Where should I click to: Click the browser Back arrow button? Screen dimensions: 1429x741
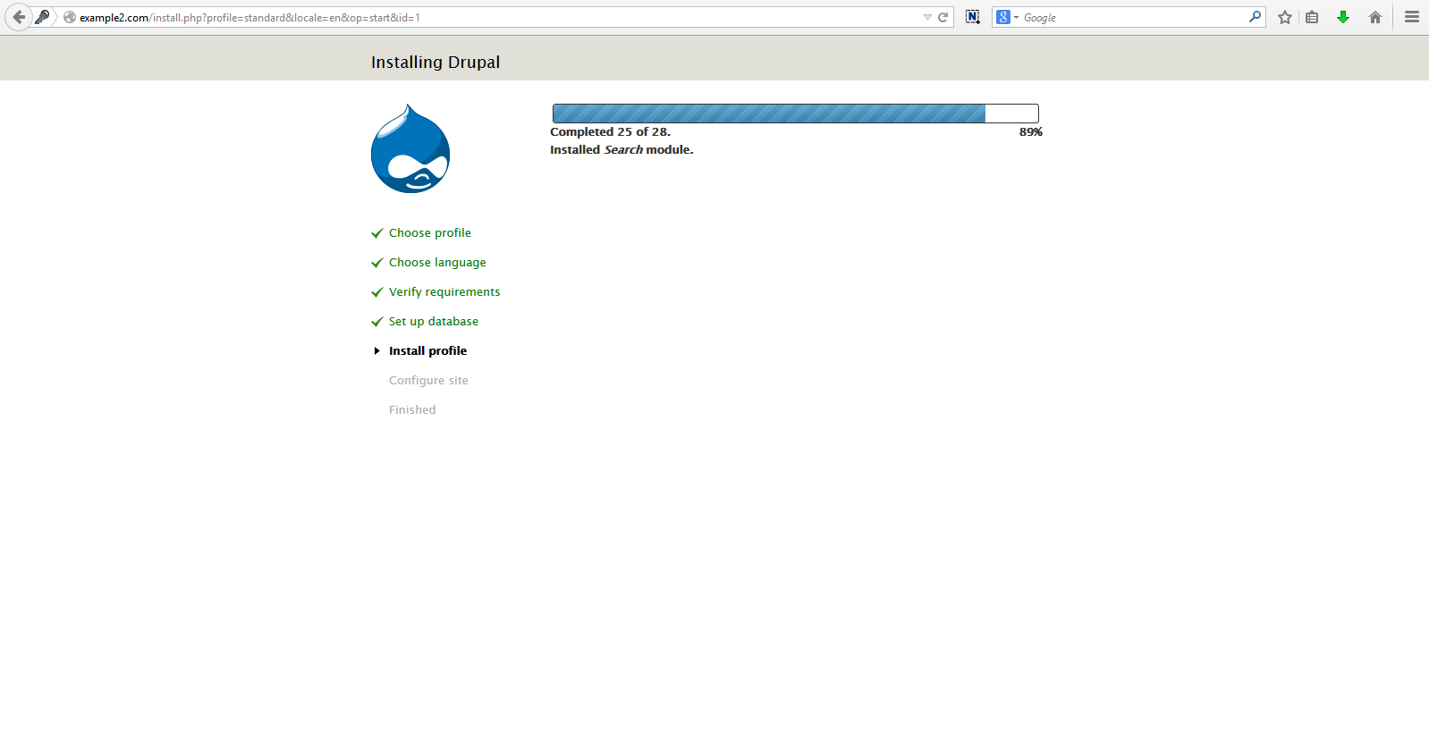click(18, 17)
